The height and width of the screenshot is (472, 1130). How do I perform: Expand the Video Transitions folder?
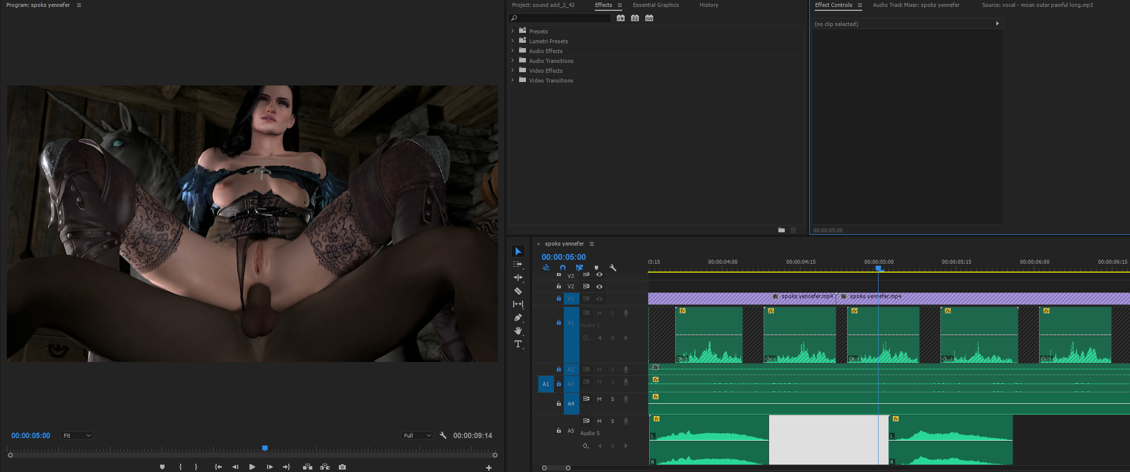pos(513,80)
